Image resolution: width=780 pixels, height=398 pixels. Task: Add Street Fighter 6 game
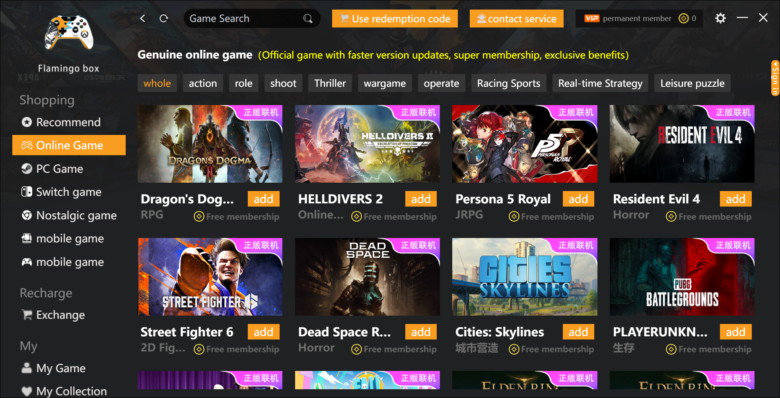(264, 332)
